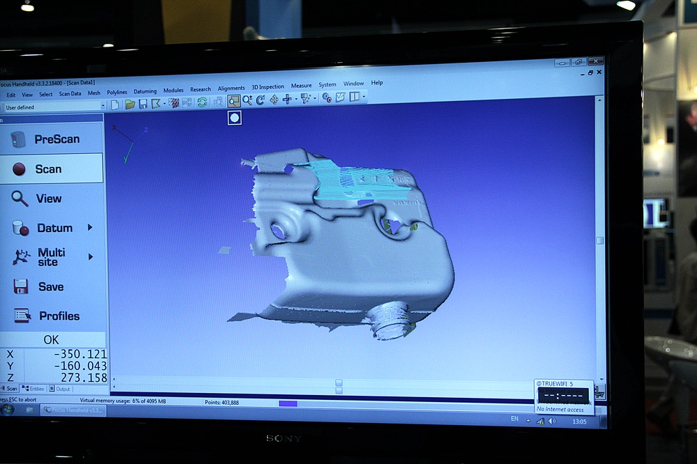This screenshot has width=697, height=464.
Task: Save the scan with the Save button
Action: [52, 286]
